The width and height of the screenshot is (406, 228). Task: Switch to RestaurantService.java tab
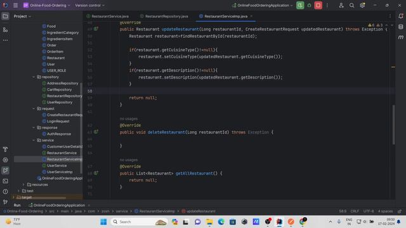tap(108, 16)
